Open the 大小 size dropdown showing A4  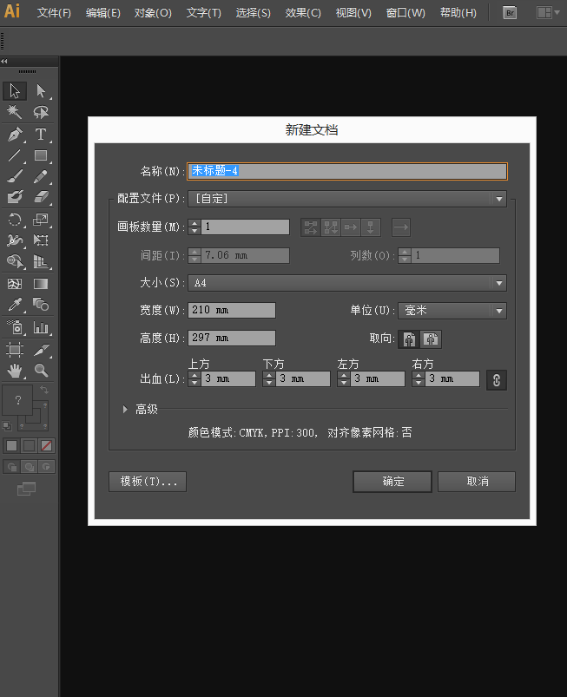(x=346, y=283)
